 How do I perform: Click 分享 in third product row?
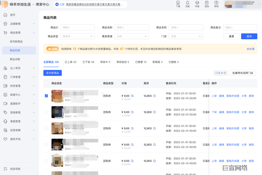[244, 128]
